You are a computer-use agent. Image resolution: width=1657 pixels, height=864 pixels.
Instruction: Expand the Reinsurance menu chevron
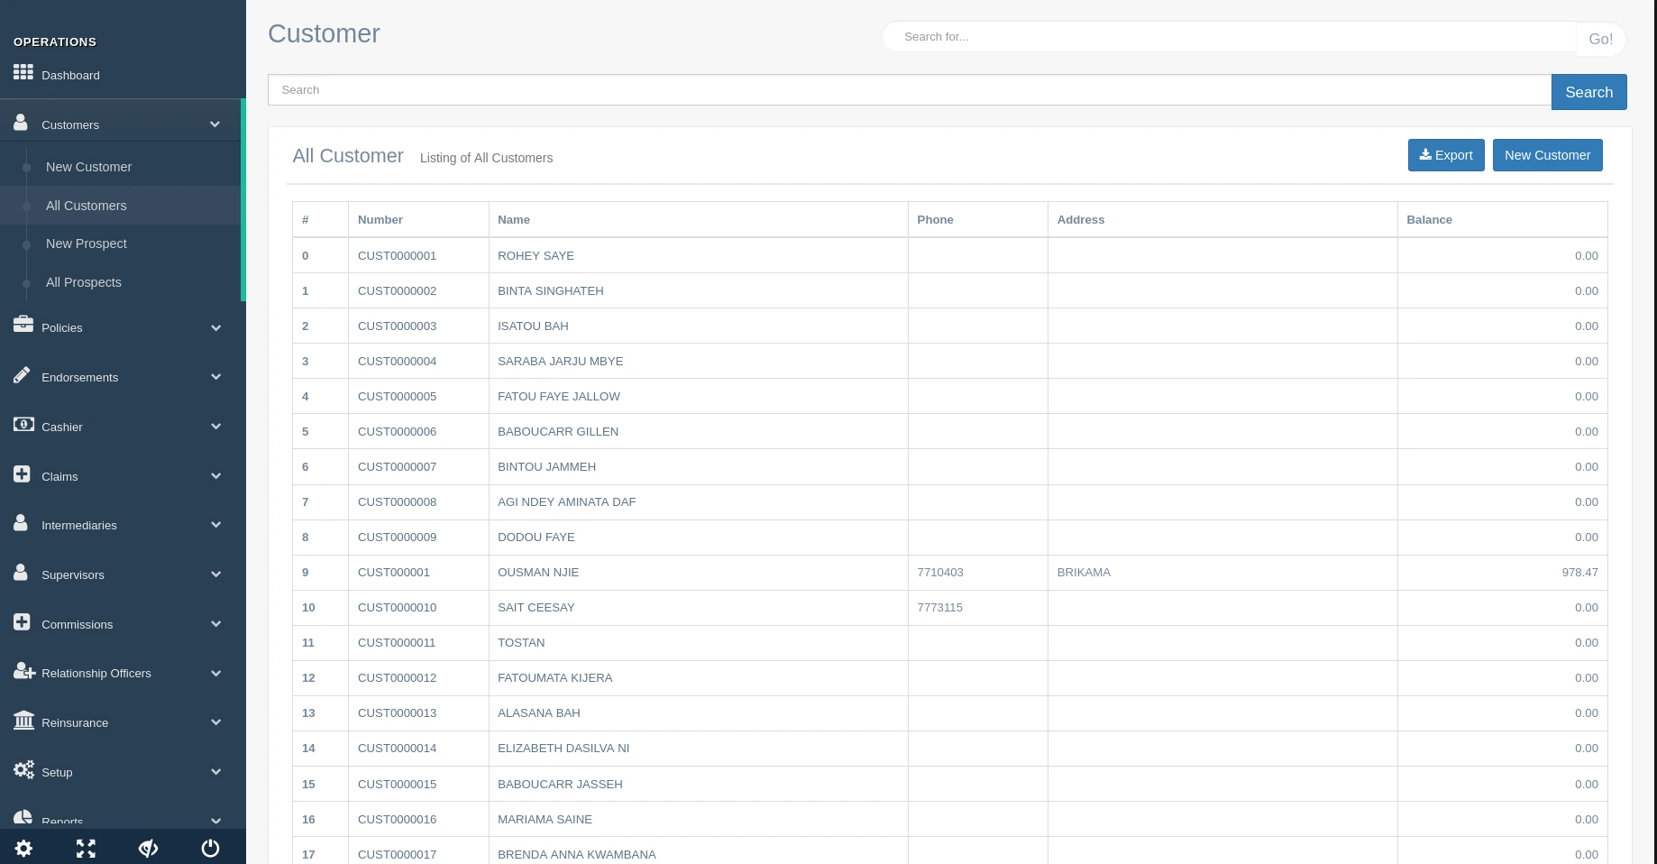(x=215, y=722)
